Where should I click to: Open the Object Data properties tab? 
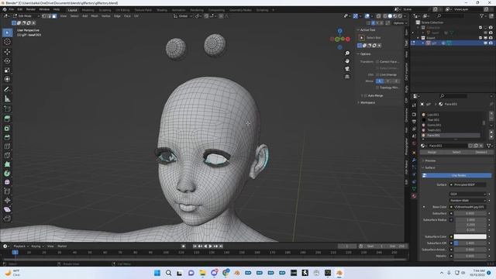(x=414, y=189)
